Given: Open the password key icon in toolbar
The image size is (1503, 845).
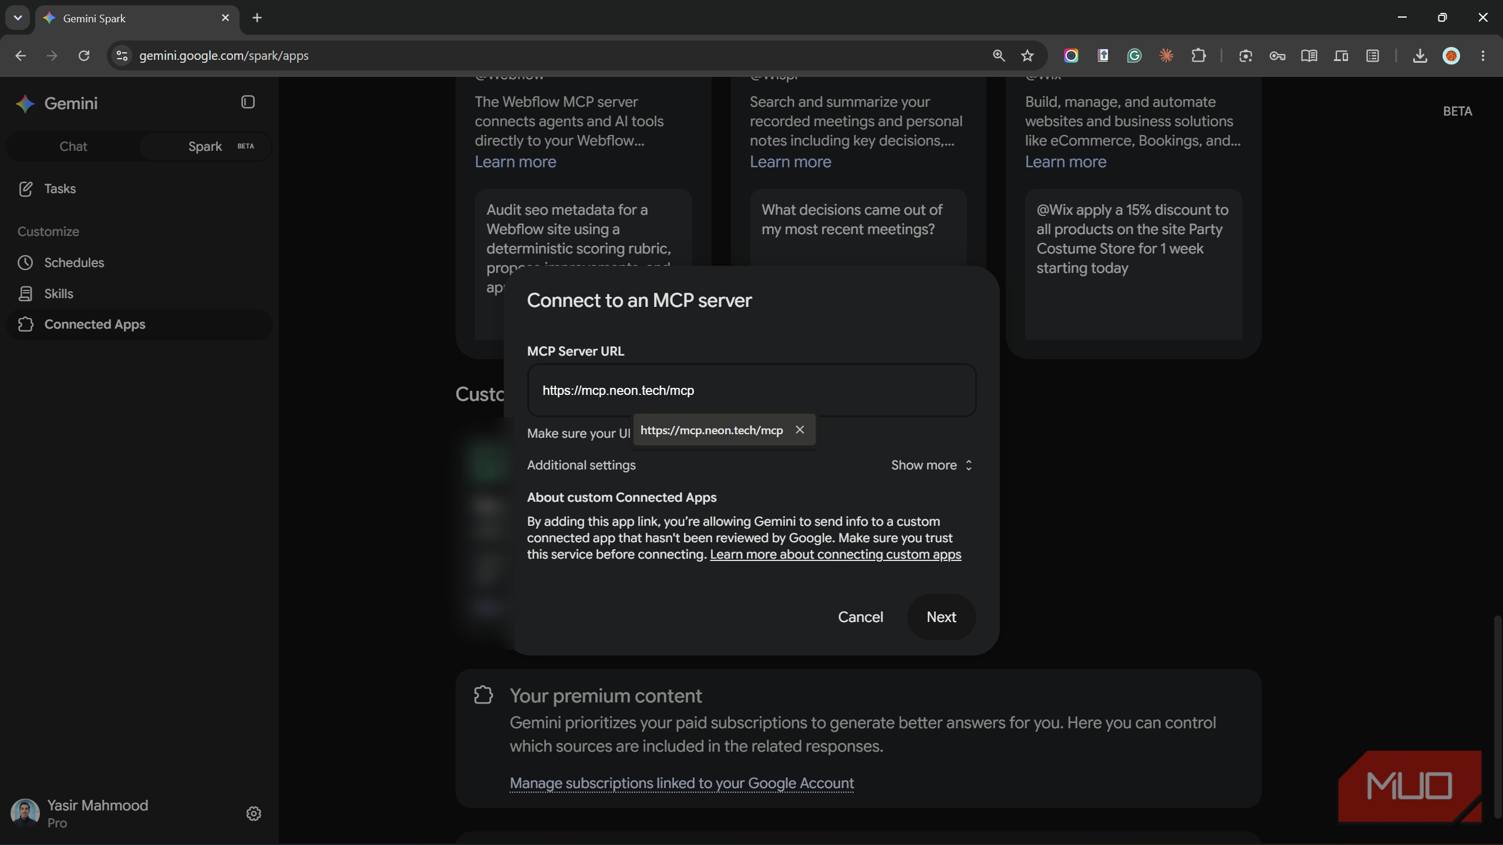Looking at the screenshot, I should 1277,56.
